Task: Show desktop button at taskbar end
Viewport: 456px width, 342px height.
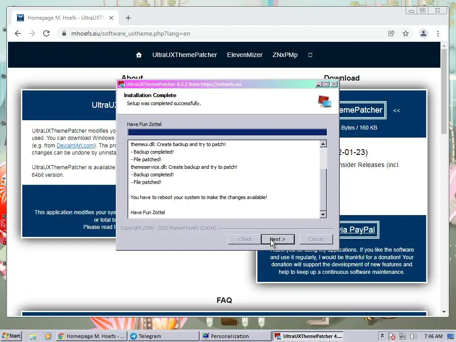Action: tap(452, 336)
